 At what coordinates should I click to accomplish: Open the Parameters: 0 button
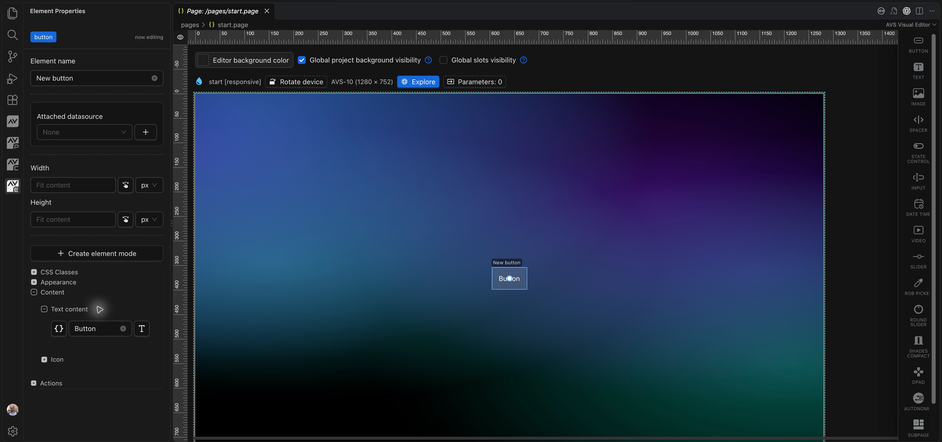474,81
